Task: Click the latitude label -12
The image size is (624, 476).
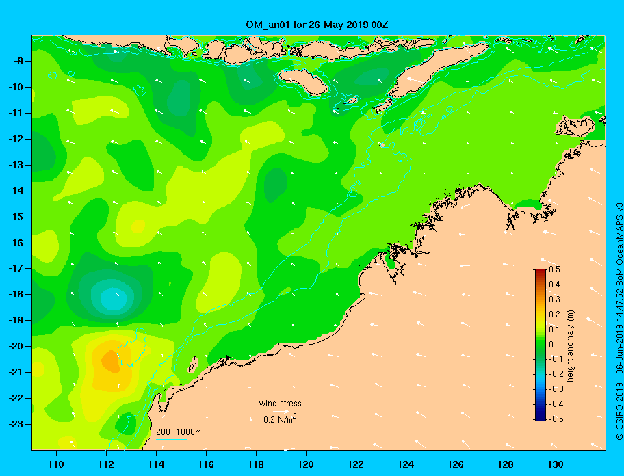Action: 16,140
